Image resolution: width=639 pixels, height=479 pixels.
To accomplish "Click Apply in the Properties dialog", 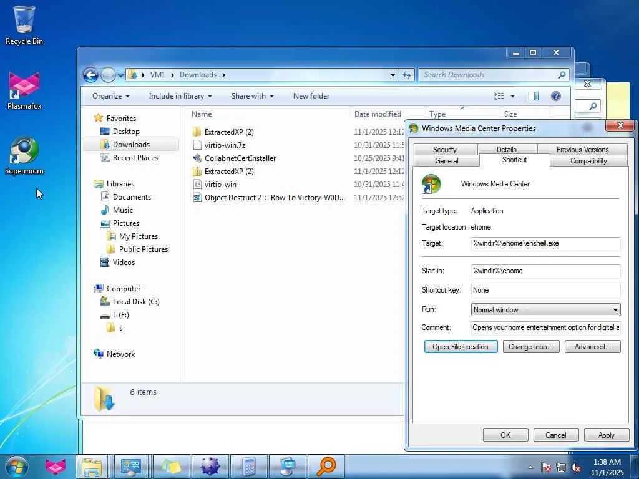I will pos(606,435).
